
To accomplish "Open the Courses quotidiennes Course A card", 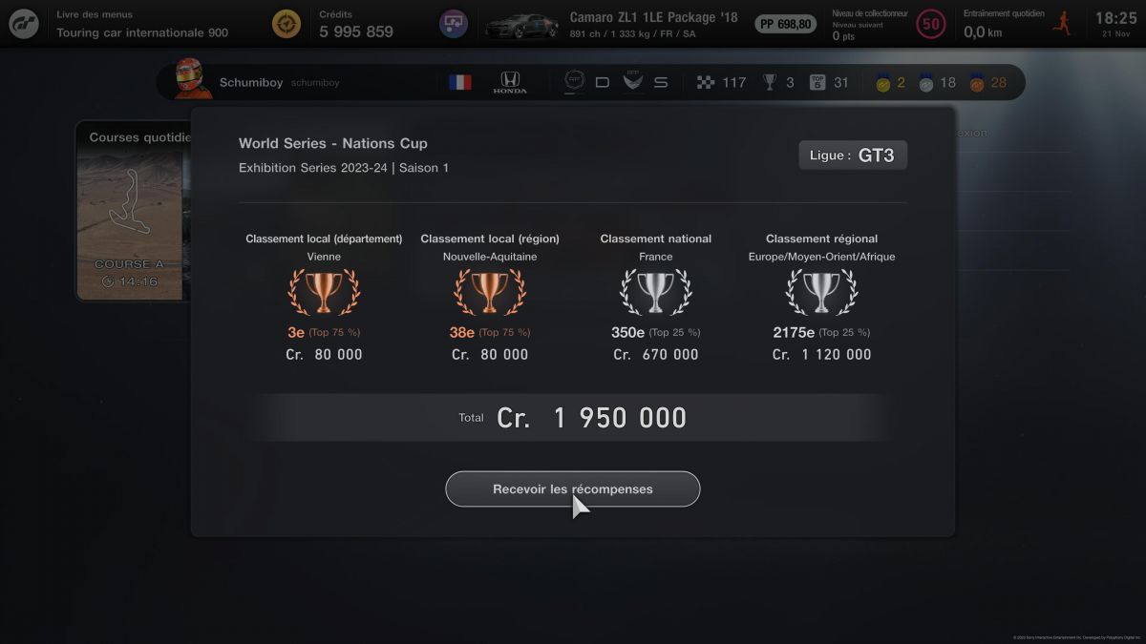I will 134,211.
